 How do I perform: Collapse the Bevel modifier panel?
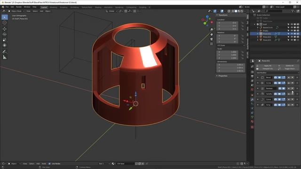point(258,77)
